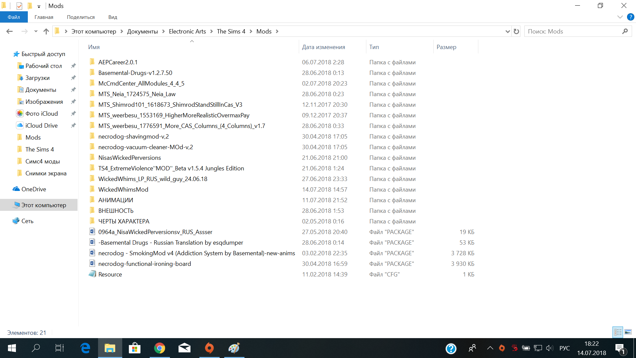Open Explorer help question mark icon
Viewport: 636px width, 358px height.
coord(631,17)
